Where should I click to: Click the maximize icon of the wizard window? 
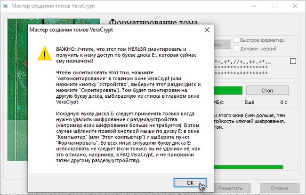274,6
